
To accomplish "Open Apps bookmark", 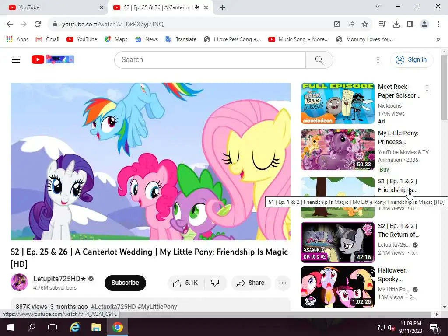I will (17, 39).
